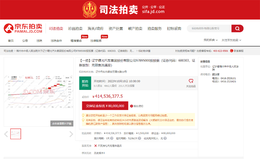Image resolution: width=260 pixels, height=159 pixels.
Task: Open the 招标采购 tab
Action: [174, 28]
